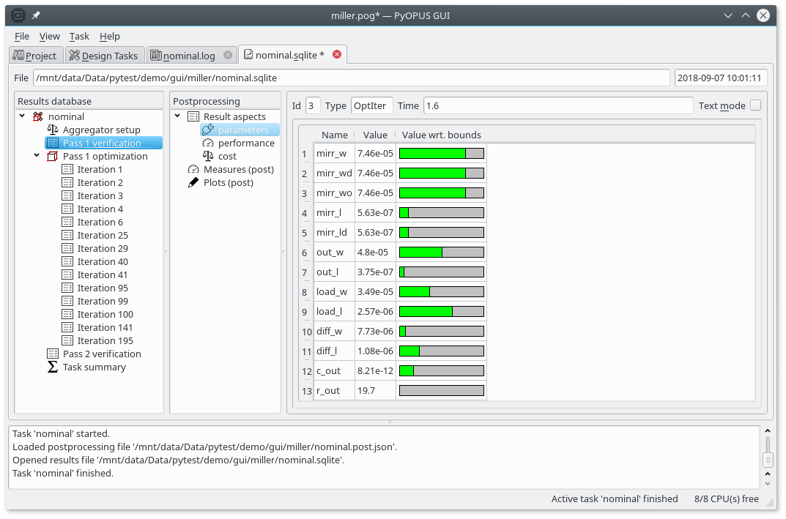Click the Pass 2 verification table icon
The height and width of the screenshot is (519, 786).
point(53,354)
